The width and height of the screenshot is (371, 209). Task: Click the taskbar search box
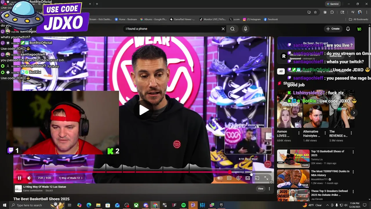click(37, 205)
